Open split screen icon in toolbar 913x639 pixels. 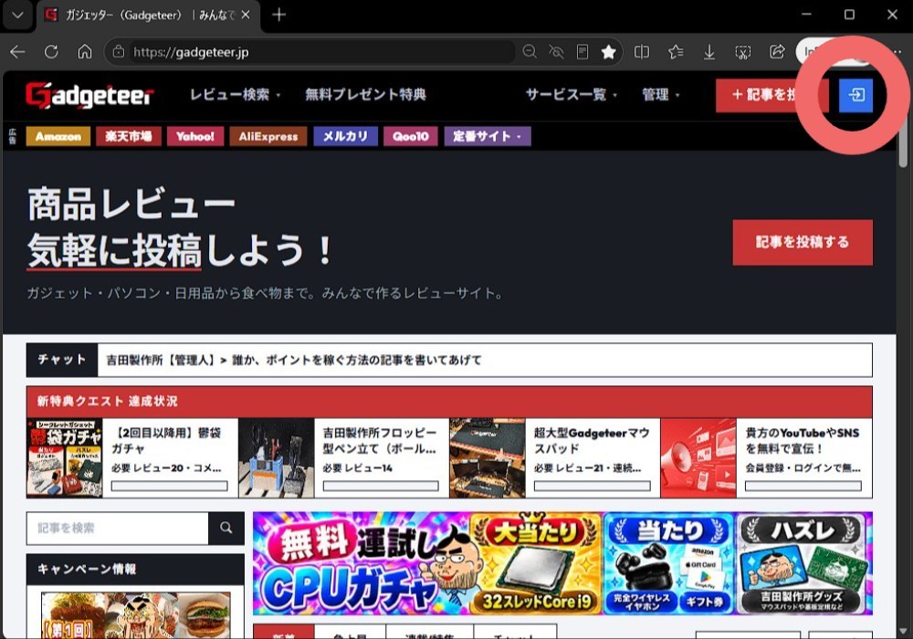click(x=642, y=52)
